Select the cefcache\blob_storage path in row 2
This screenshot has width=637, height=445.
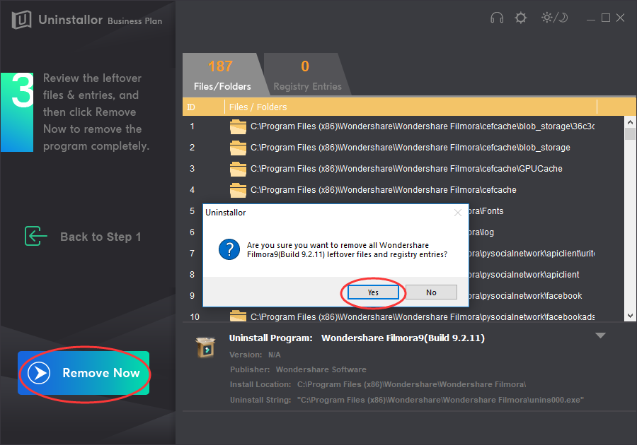pos(411,148)
